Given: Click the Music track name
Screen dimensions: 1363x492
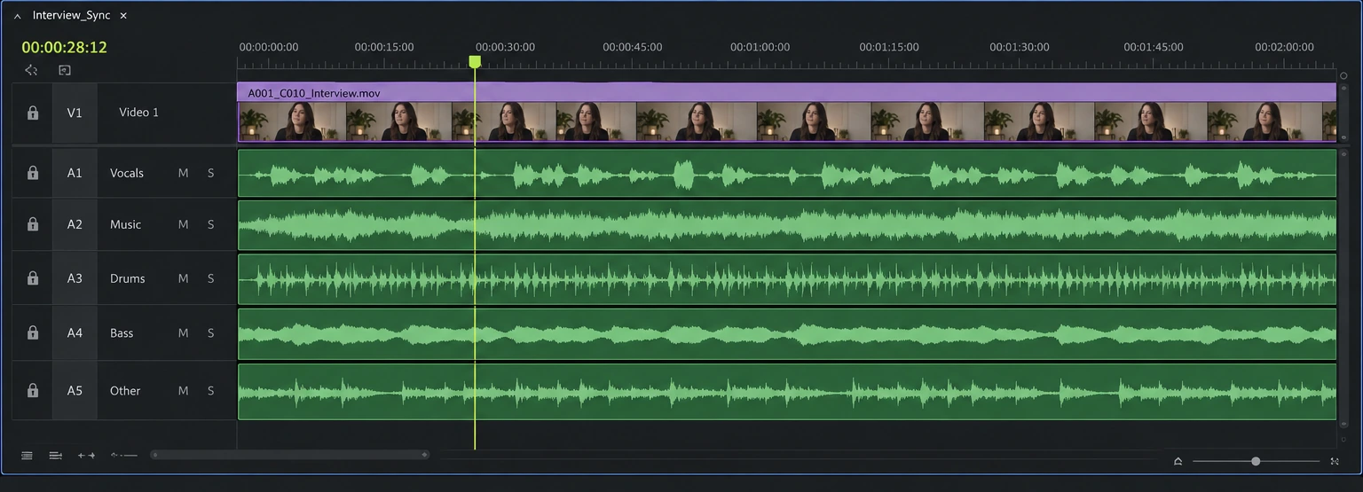Looking at the screenshot, I should coord(125,224).
